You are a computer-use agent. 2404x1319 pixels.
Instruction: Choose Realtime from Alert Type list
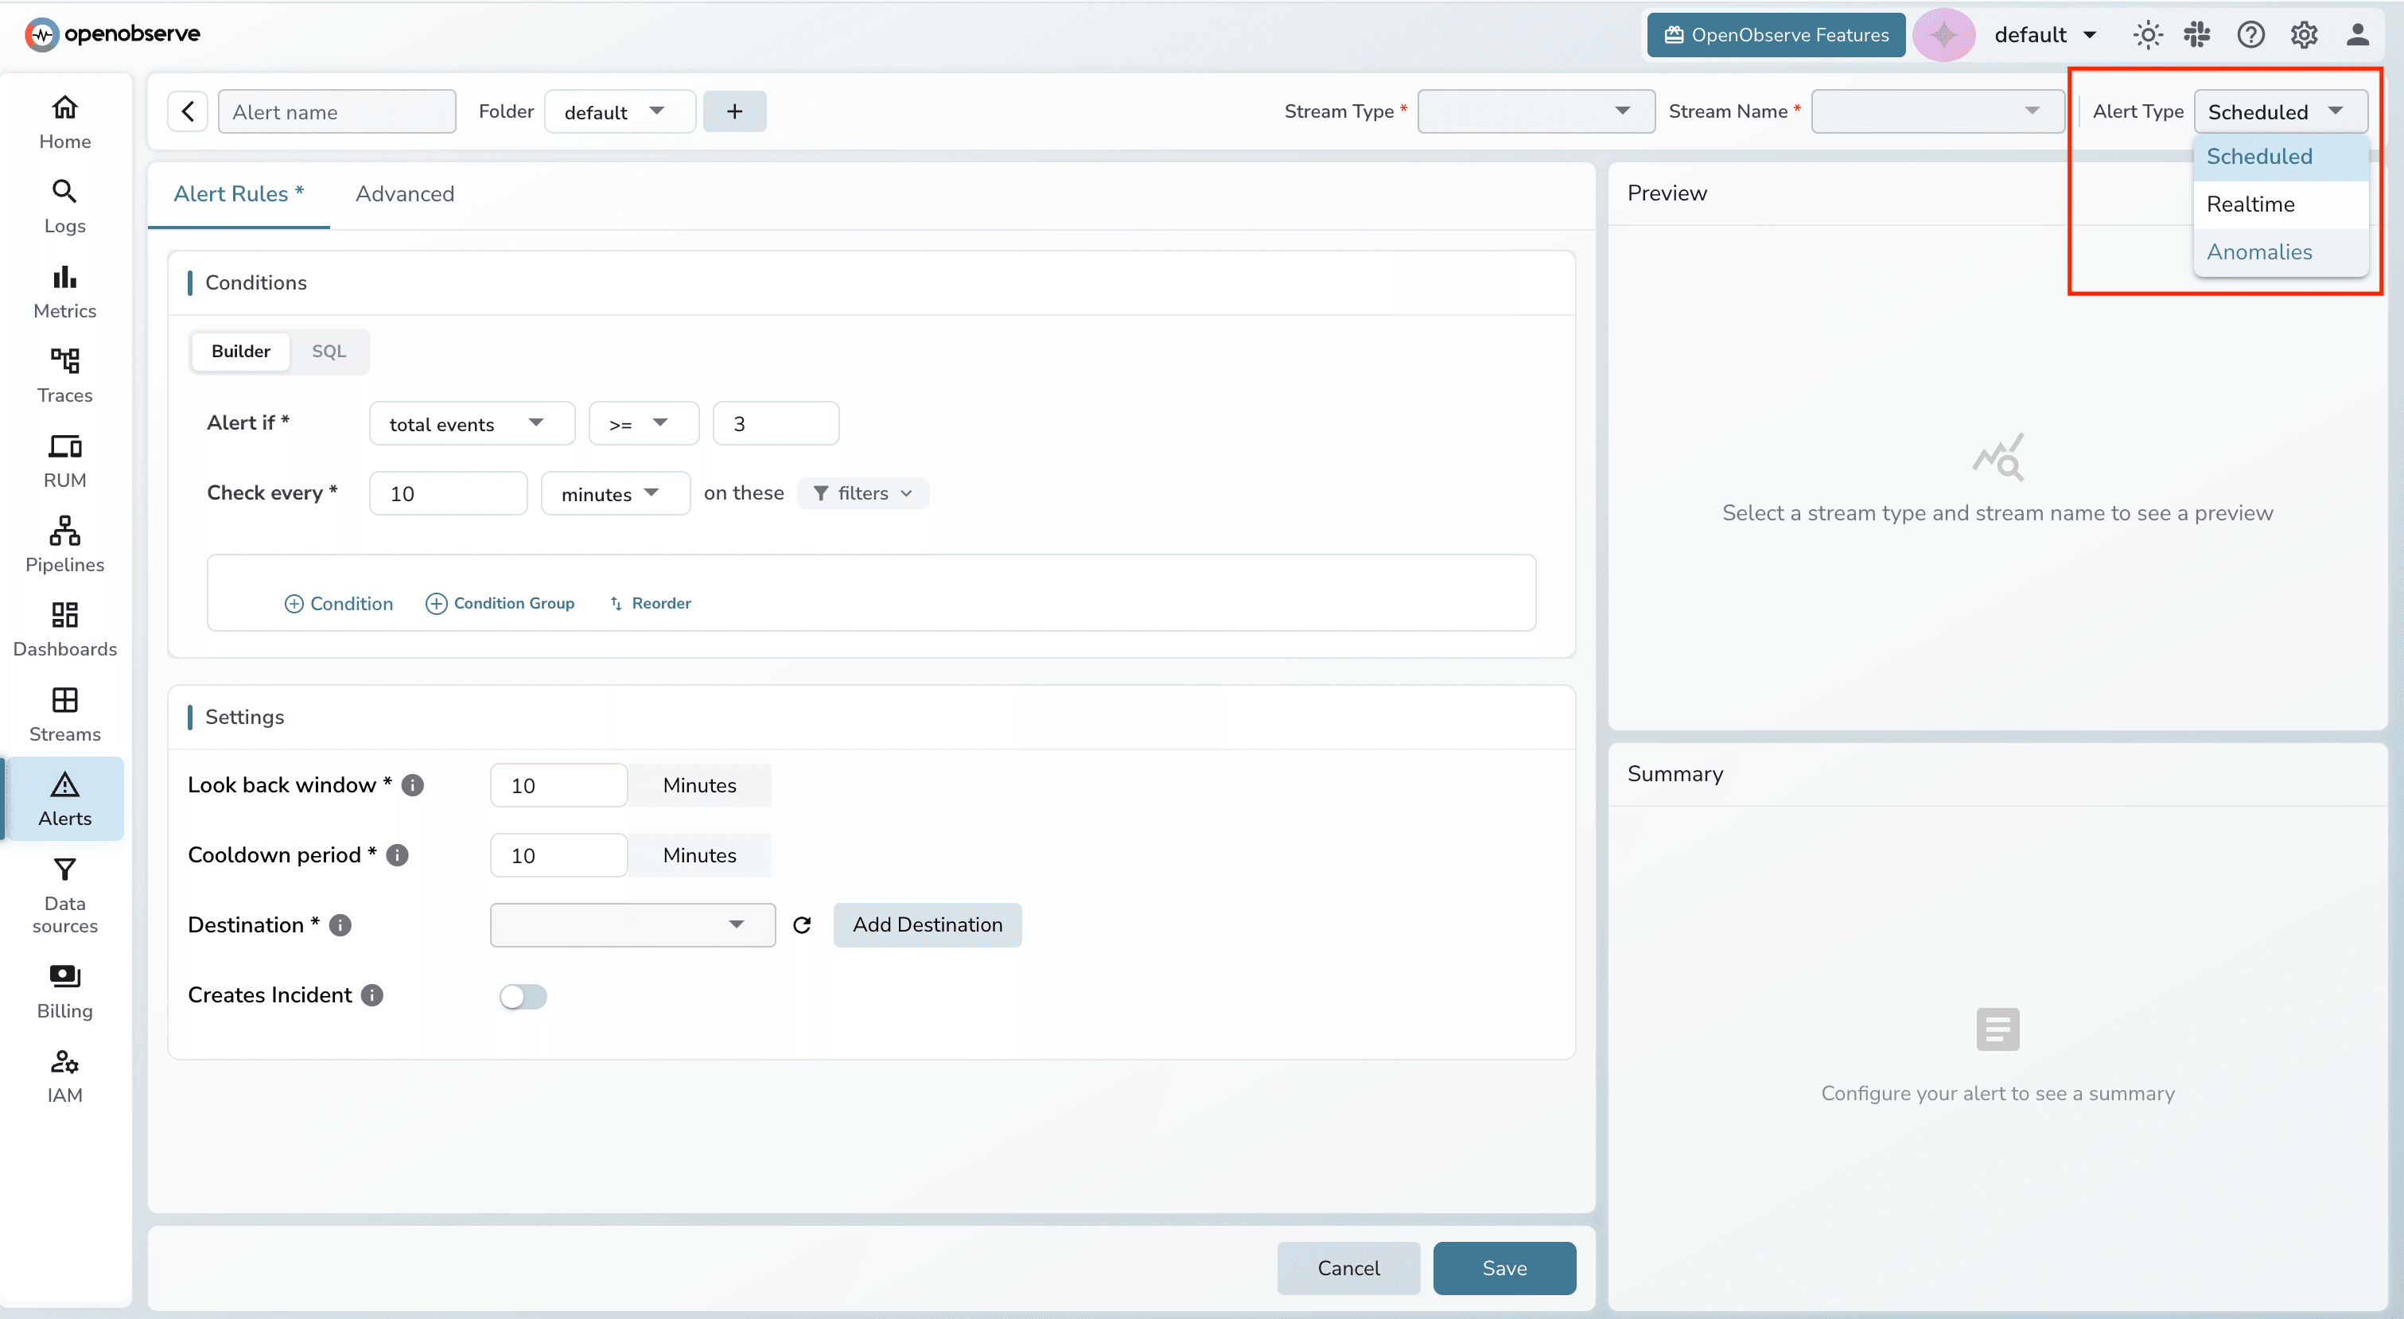coord(2250,204)
